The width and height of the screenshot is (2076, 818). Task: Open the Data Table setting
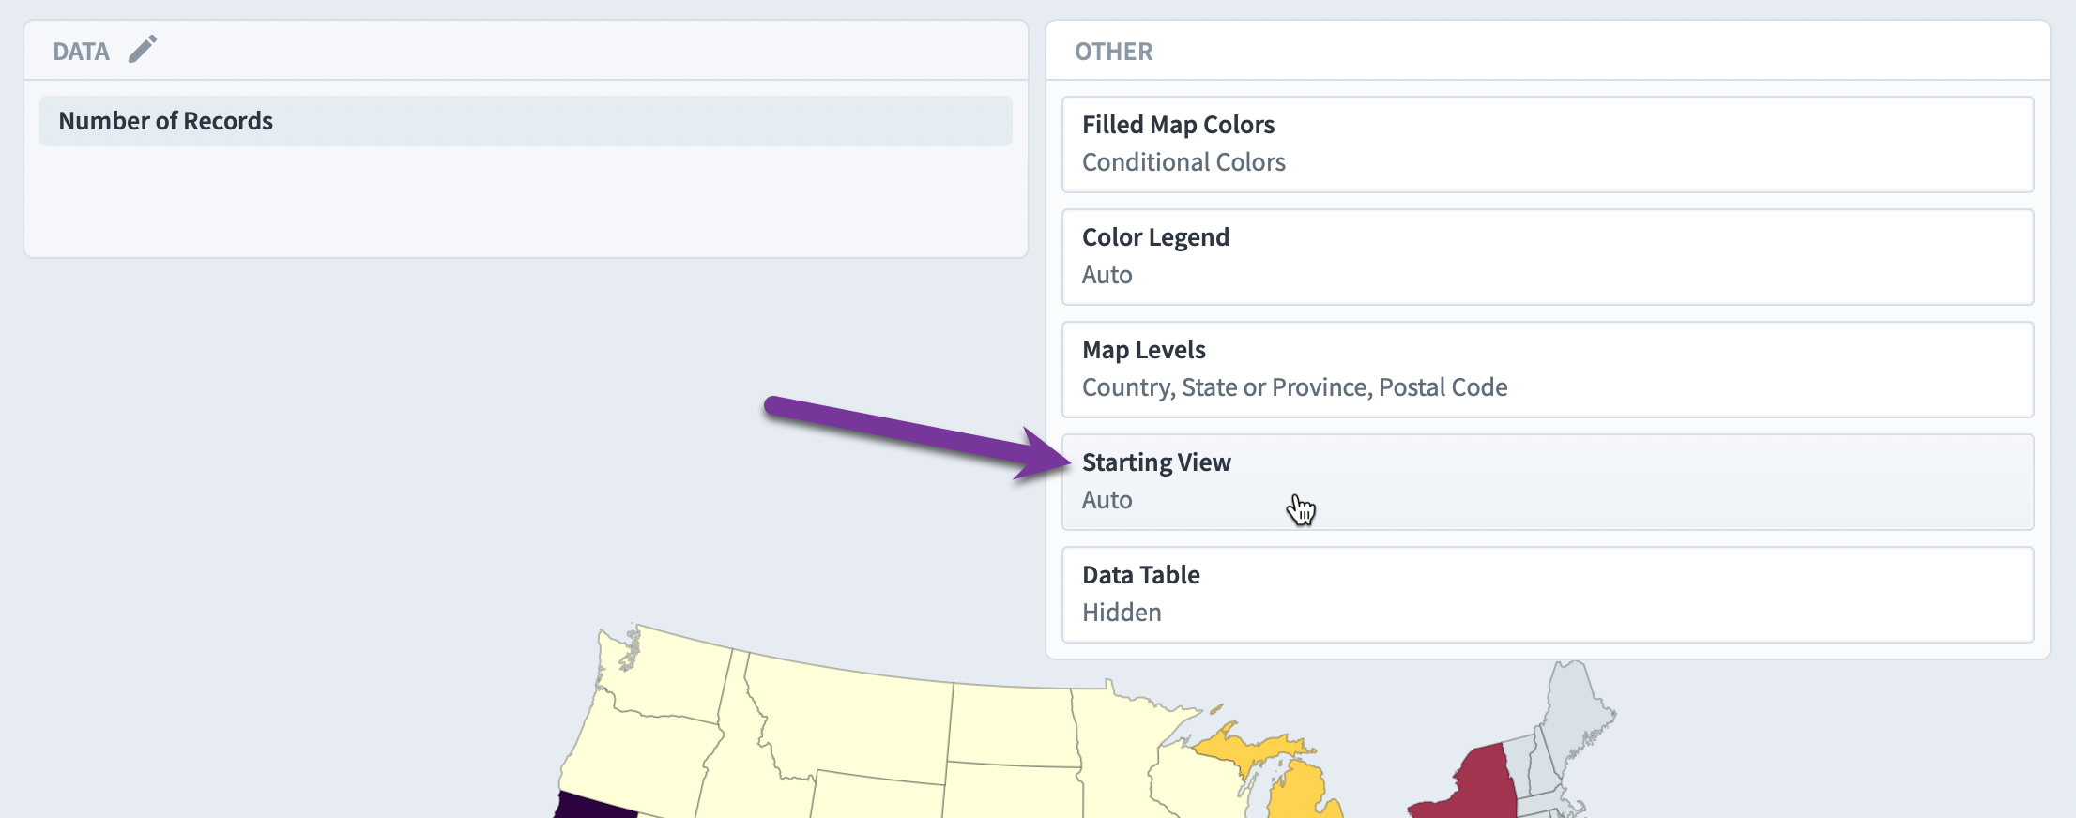tap(1548, 595)
